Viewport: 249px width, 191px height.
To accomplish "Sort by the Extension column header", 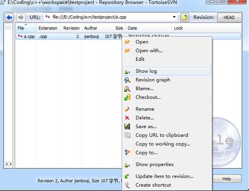I will (x=48, y=28).
